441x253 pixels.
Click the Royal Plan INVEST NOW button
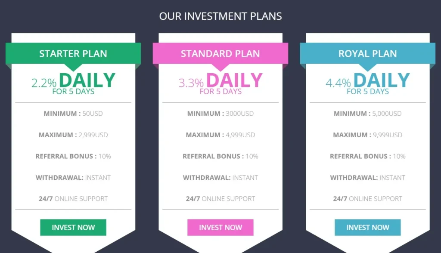367,227
